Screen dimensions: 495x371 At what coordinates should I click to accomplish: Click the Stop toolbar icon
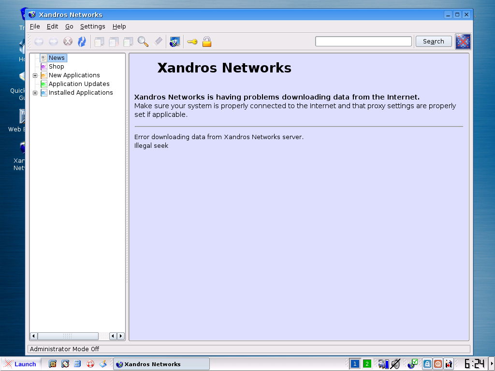pos(68,42)
